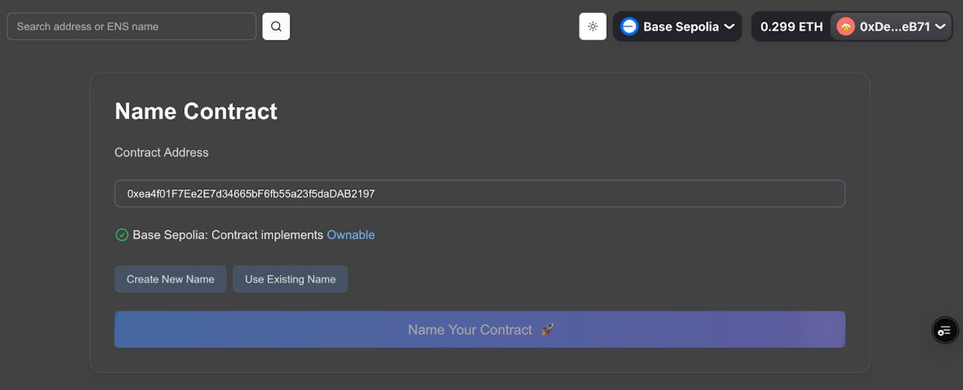Open the floating list icon at right edge
Screen dimensions: 963x390
[945, 330]
